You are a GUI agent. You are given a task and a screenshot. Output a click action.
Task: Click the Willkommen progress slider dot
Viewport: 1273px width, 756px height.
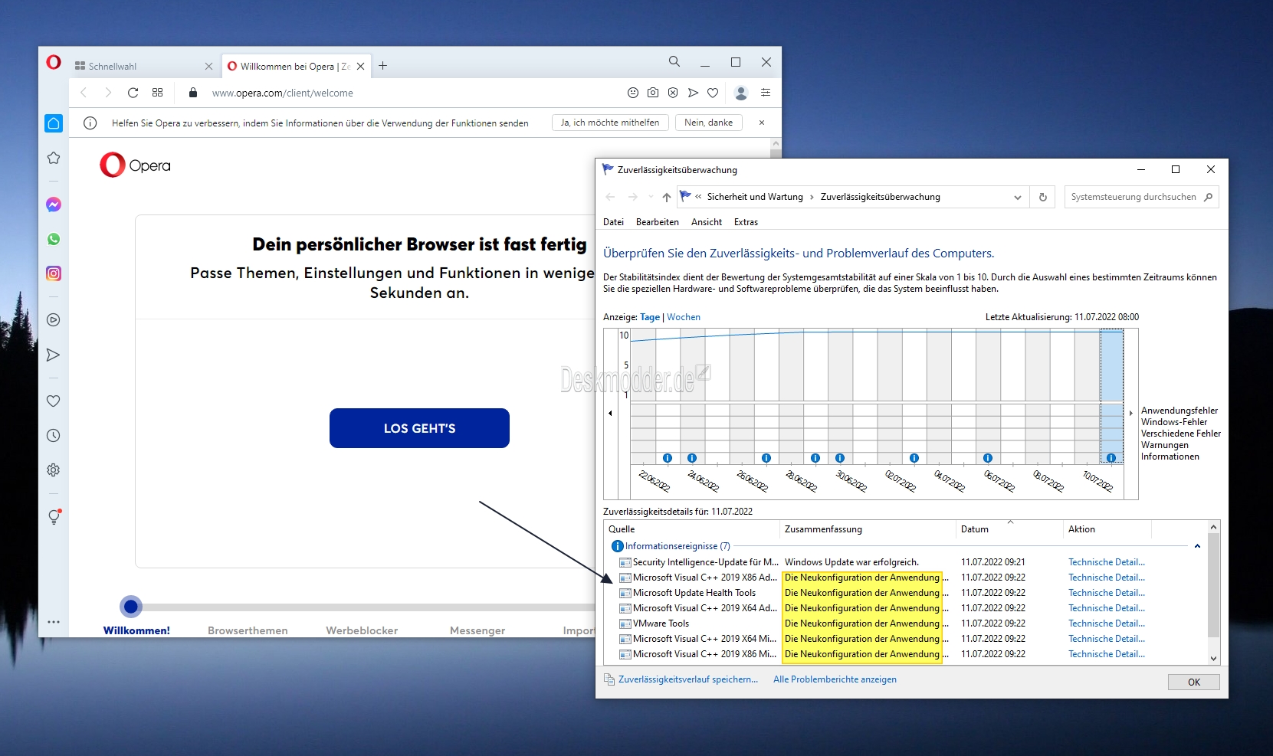(x=131, y=607)
